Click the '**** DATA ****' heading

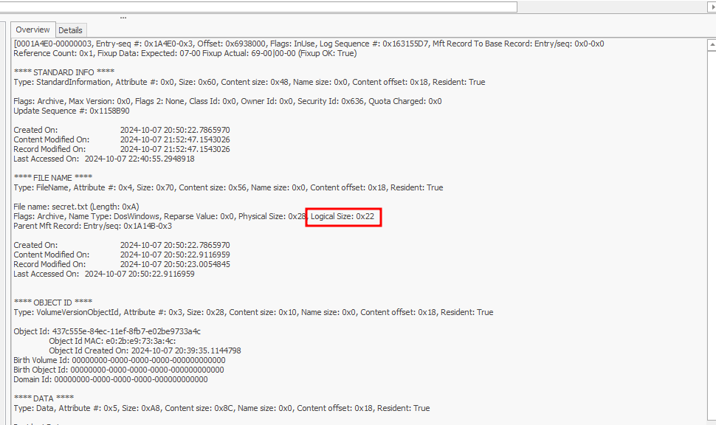44,398
